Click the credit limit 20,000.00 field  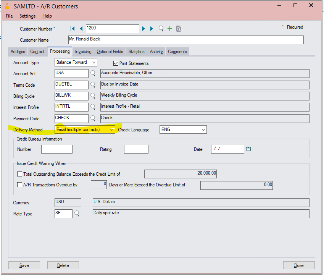pyautogui.click(x=181, y=174)
